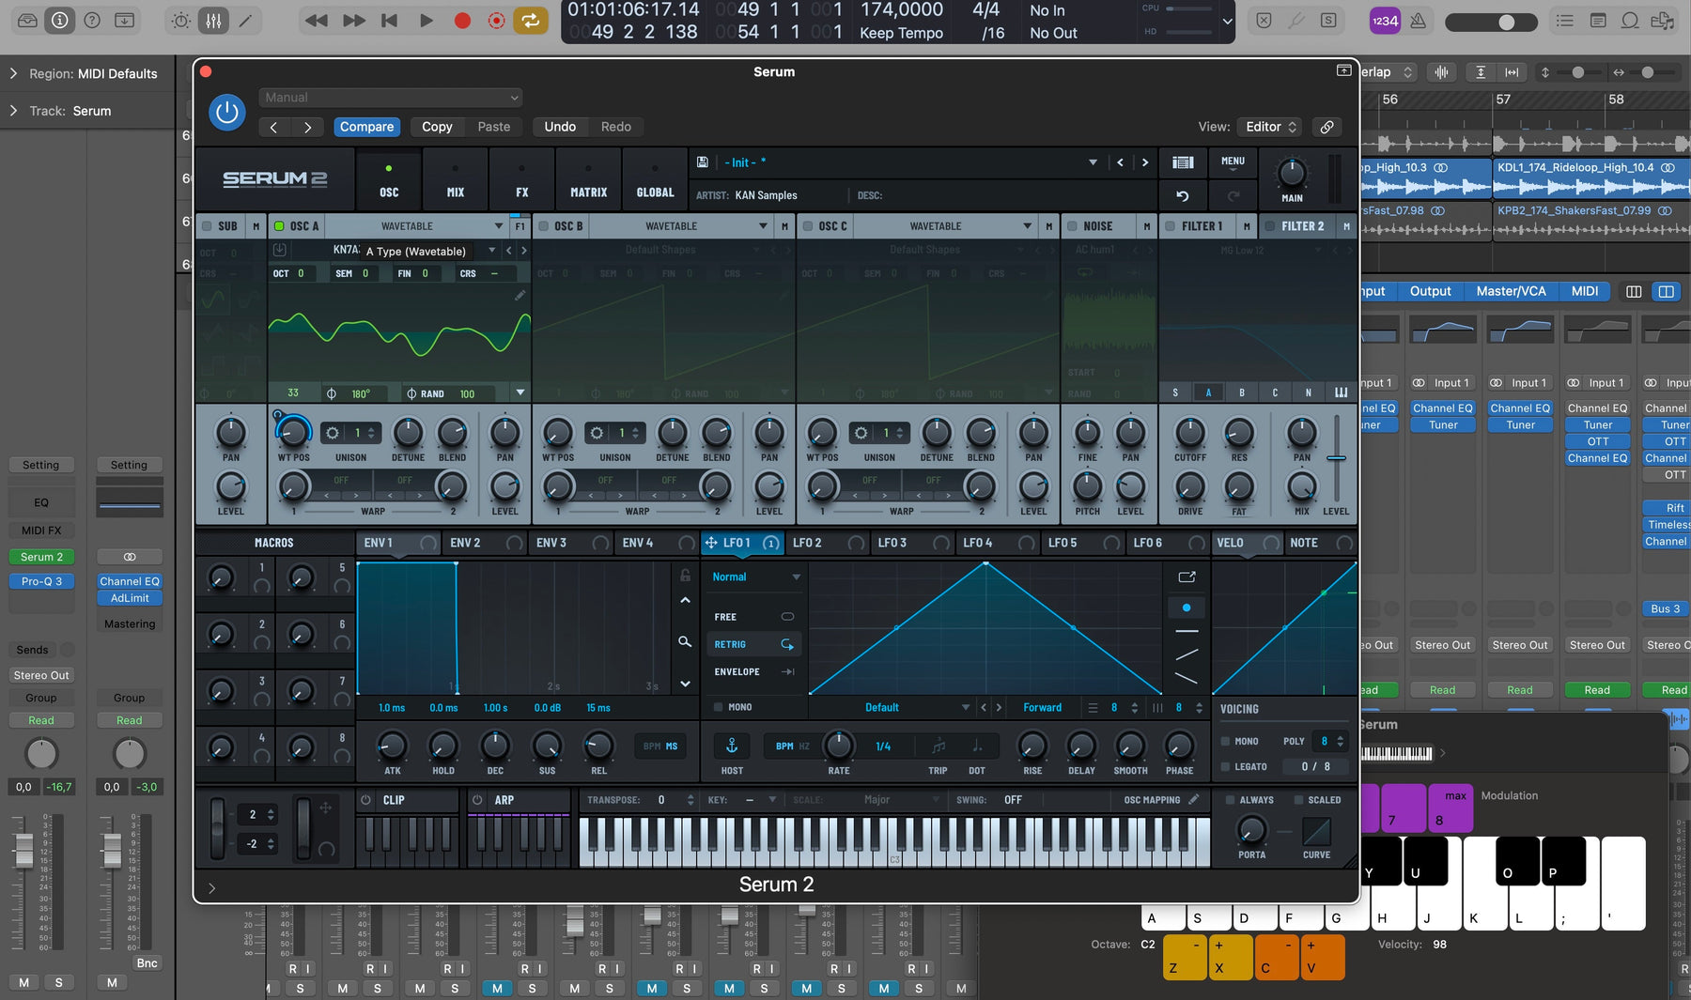This screenshot has height=1000, width=1691.
Task: Click the Inspector info icon
Action: point(59,20)
